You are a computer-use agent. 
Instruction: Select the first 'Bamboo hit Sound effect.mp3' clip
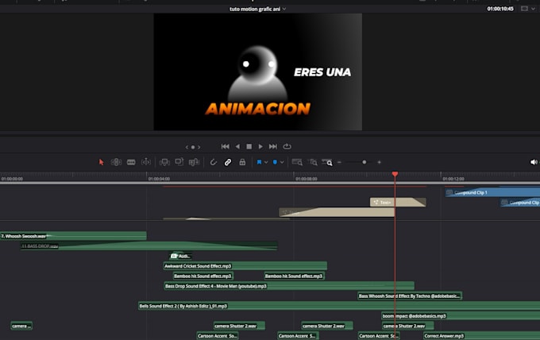[x=202, y=276]
